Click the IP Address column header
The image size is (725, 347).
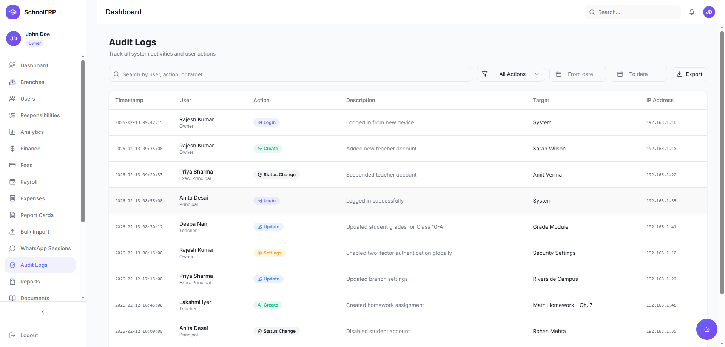tap(660, 100)
